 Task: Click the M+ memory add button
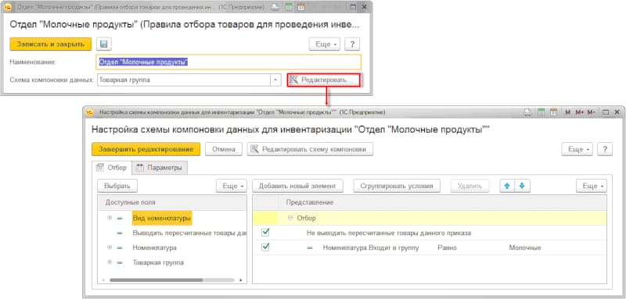click(x=580, y=112)
